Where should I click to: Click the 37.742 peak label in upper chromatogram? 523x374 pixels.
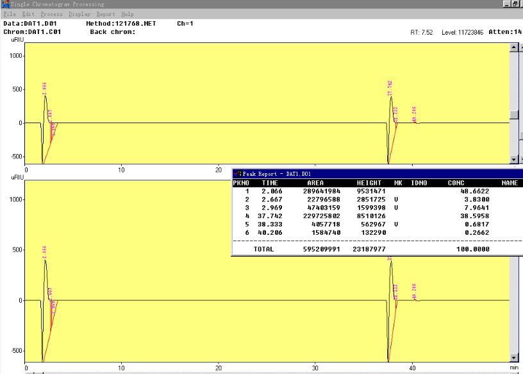[390, 88]
